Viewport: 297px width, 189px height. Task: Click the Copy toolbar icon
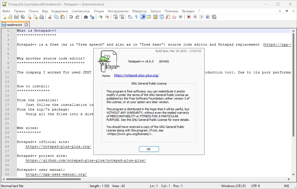click(x=56, y=17)
